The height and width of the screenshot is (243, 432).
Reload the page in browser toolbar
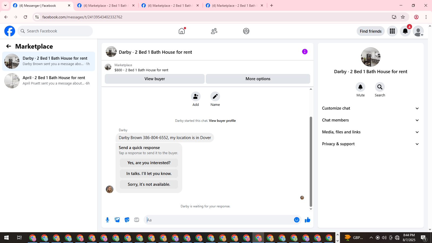[x=25, y=17]
